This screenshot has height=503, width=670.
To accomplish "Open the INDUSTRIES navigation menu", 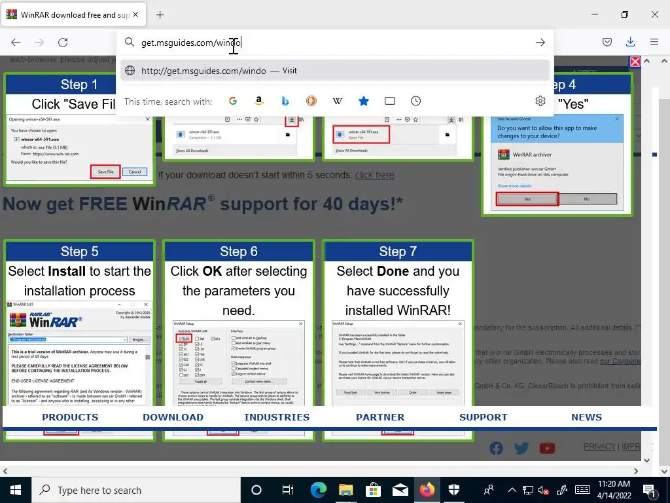I will 277,417.
